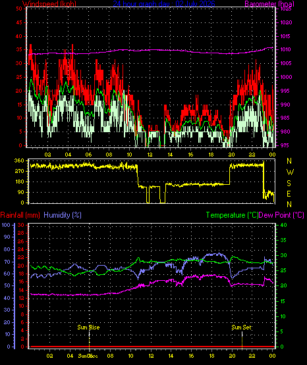Click the 22 hour label under bottom graph
This screenshot has width=307, height=365.
[x=252, y=356]
